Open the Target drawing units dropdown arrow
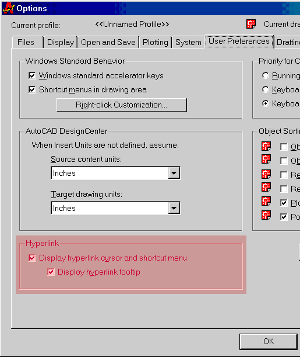 (x=174, y=208)
